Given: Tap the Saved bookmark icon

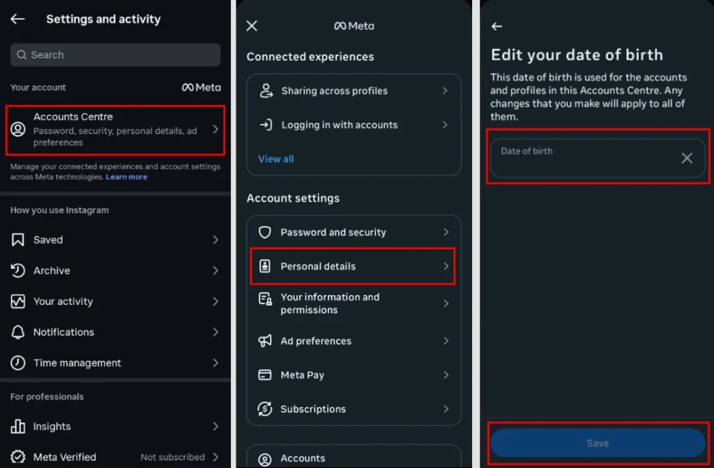Looking at the screenshot, I should click(x=17, y=240).
